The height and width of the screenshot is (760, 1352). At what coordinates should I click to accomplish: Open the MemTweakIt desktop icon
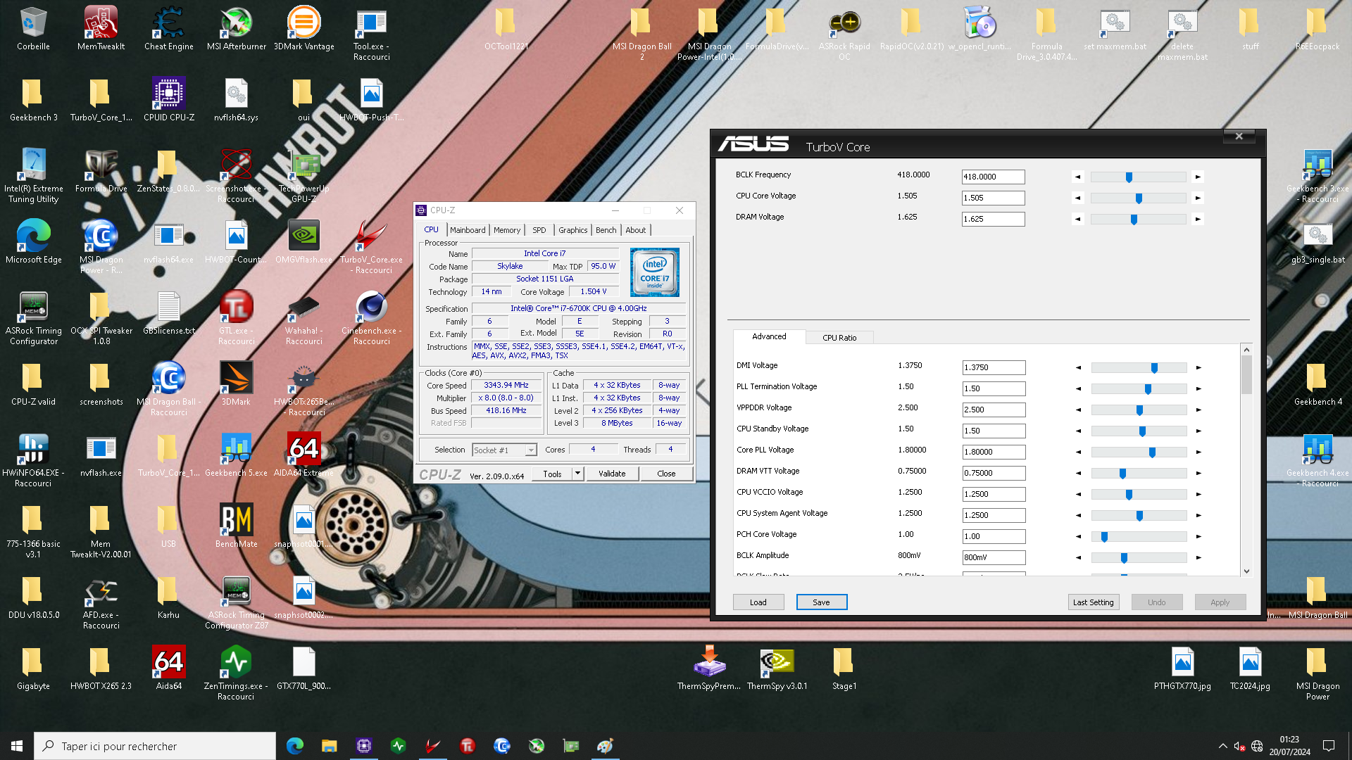click(x=101, y=28)
